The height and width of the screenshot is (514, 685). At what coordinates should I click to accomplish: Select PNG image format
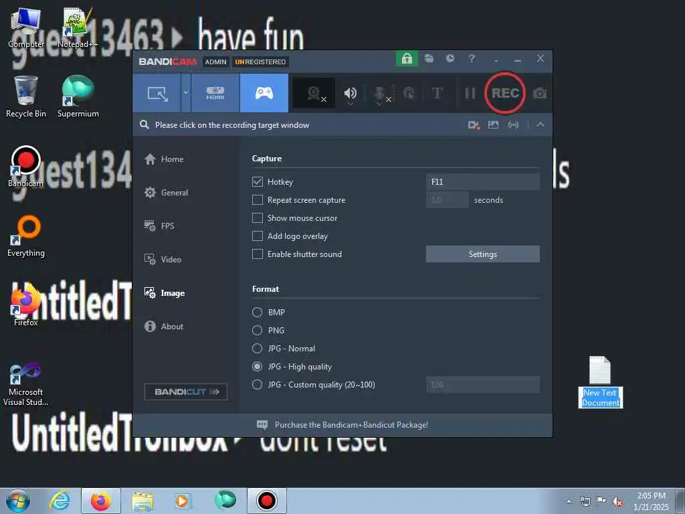258,330
